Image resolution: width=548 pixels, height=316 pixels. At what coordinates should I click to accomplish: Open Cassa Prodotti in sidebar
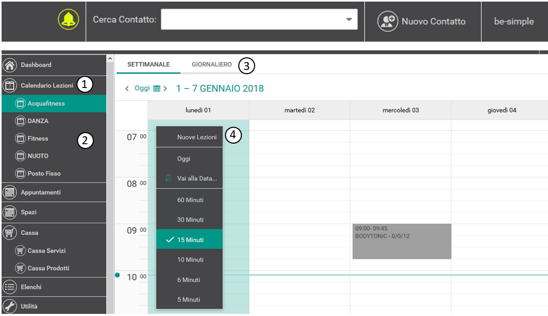(x=54, y=268)
